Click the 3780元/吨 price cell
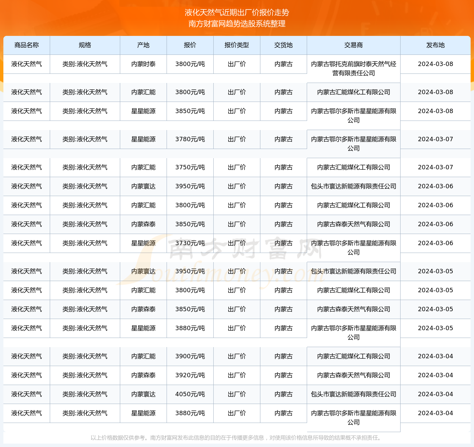This screenshot has width=474, height=447. (x=190, y=139)
